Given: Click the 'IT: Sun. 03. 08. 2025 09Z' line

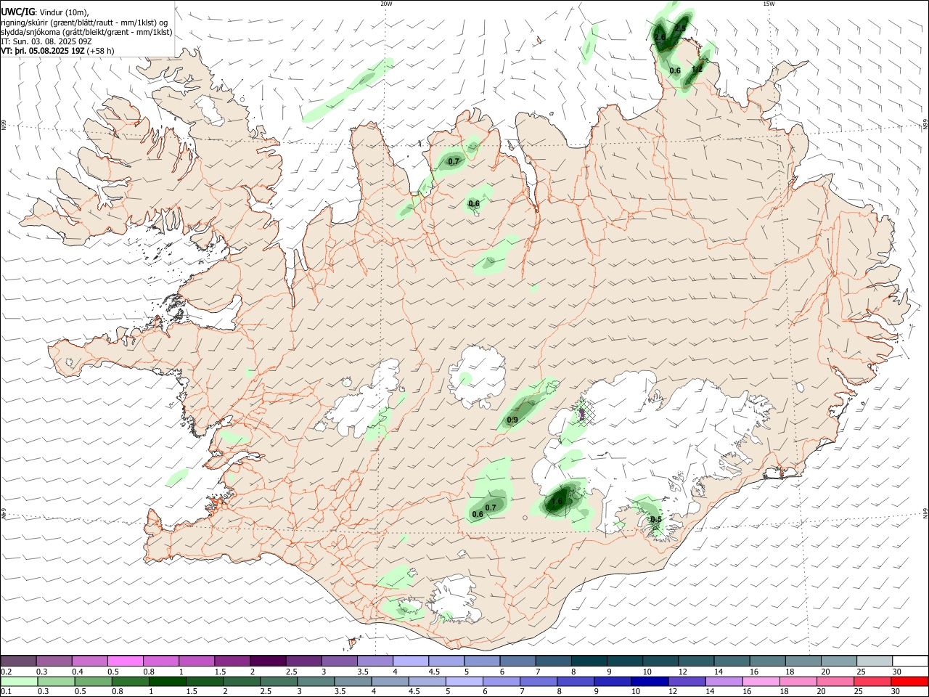Looking at the screenshot, I should 46,41.
